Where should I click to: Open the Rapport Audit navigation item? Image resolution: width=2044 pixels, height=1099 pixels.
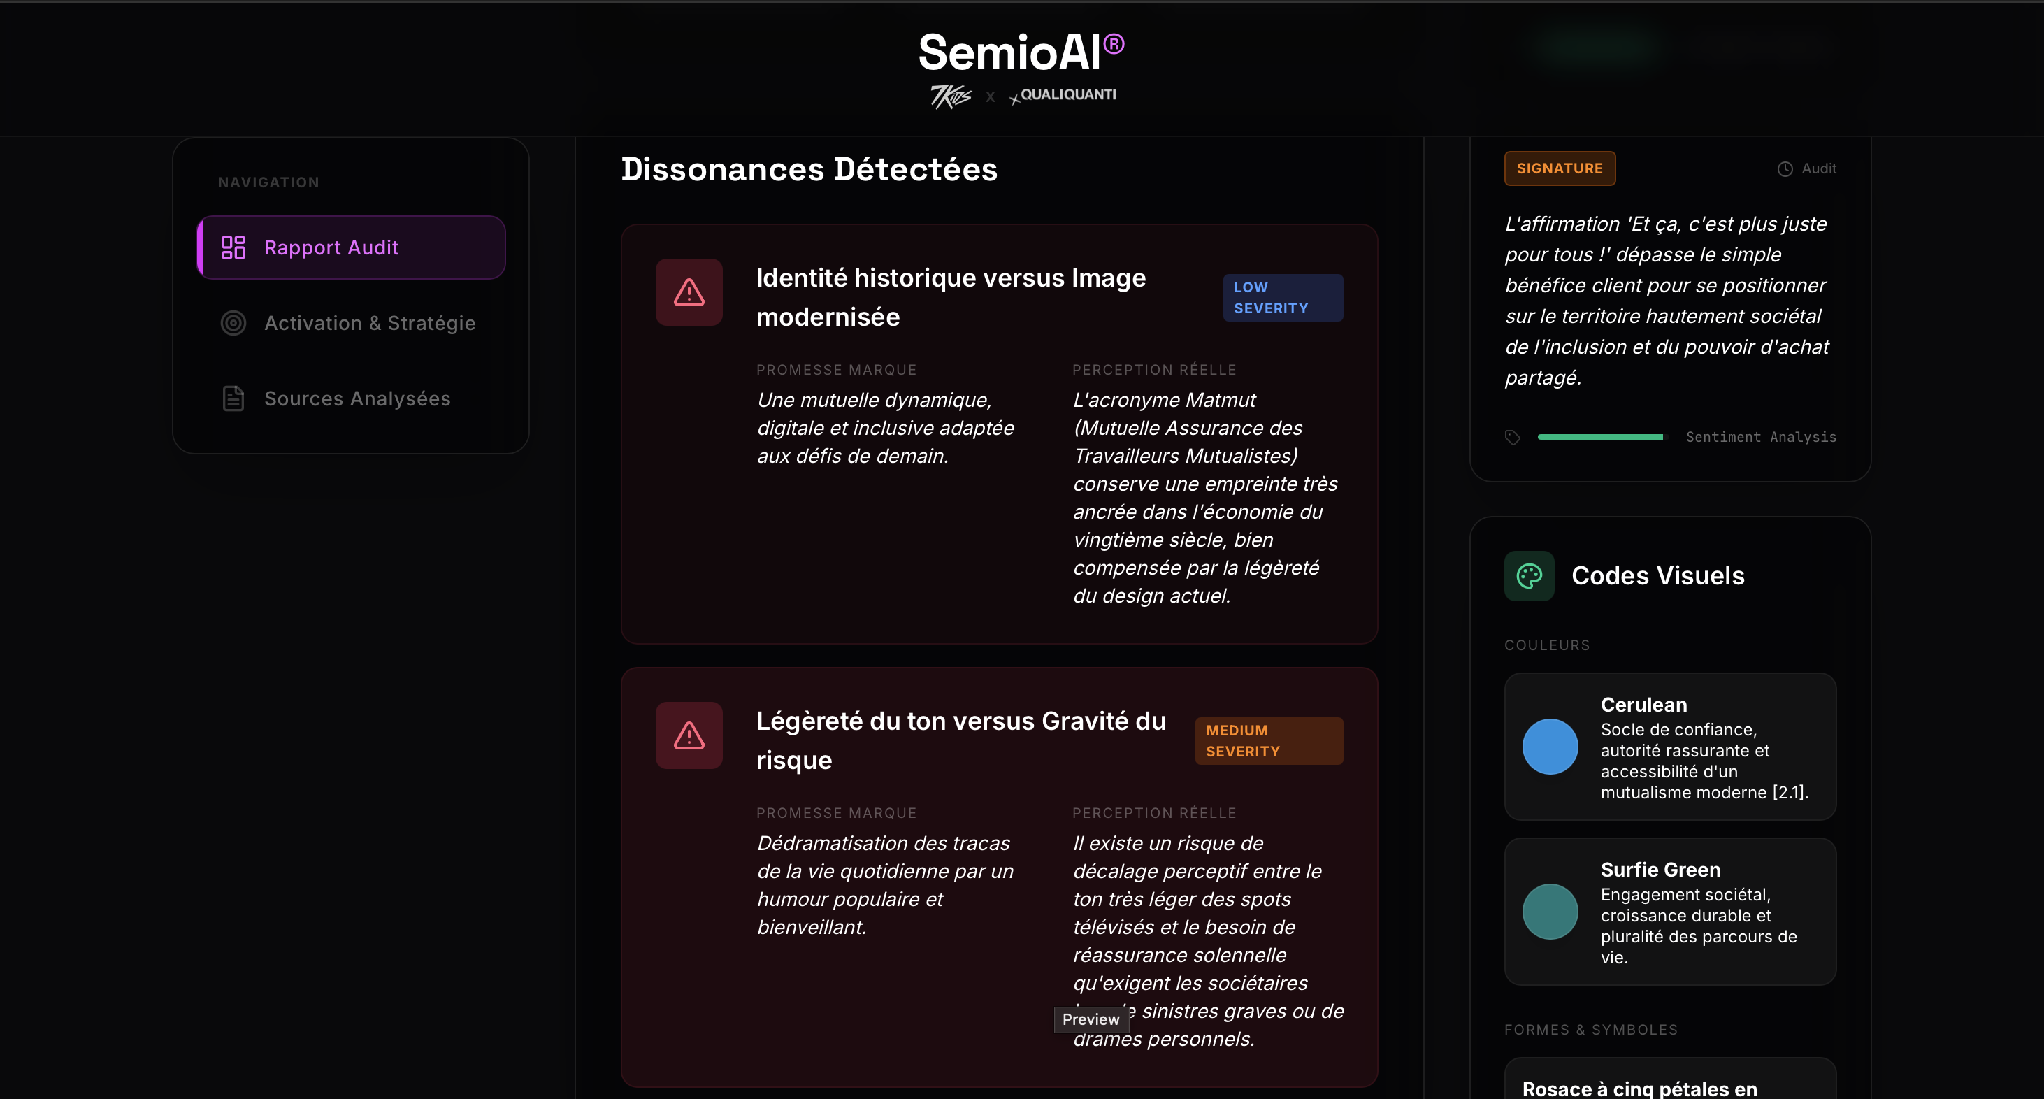(351, 247)
